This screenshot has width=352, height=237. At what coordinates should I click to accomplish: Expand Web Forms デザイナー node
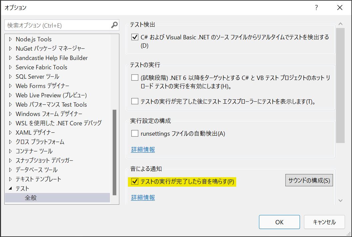pos(10,86)
